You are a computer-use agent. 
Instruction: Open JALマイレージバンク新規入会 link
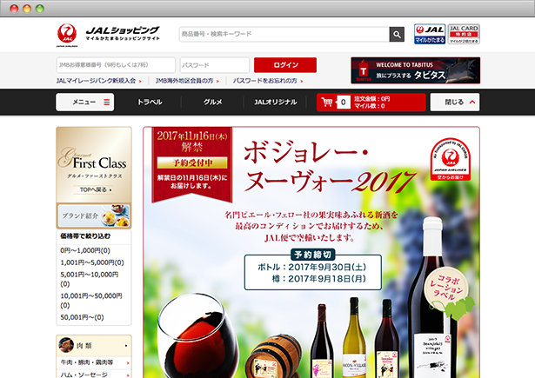[98, 81]
